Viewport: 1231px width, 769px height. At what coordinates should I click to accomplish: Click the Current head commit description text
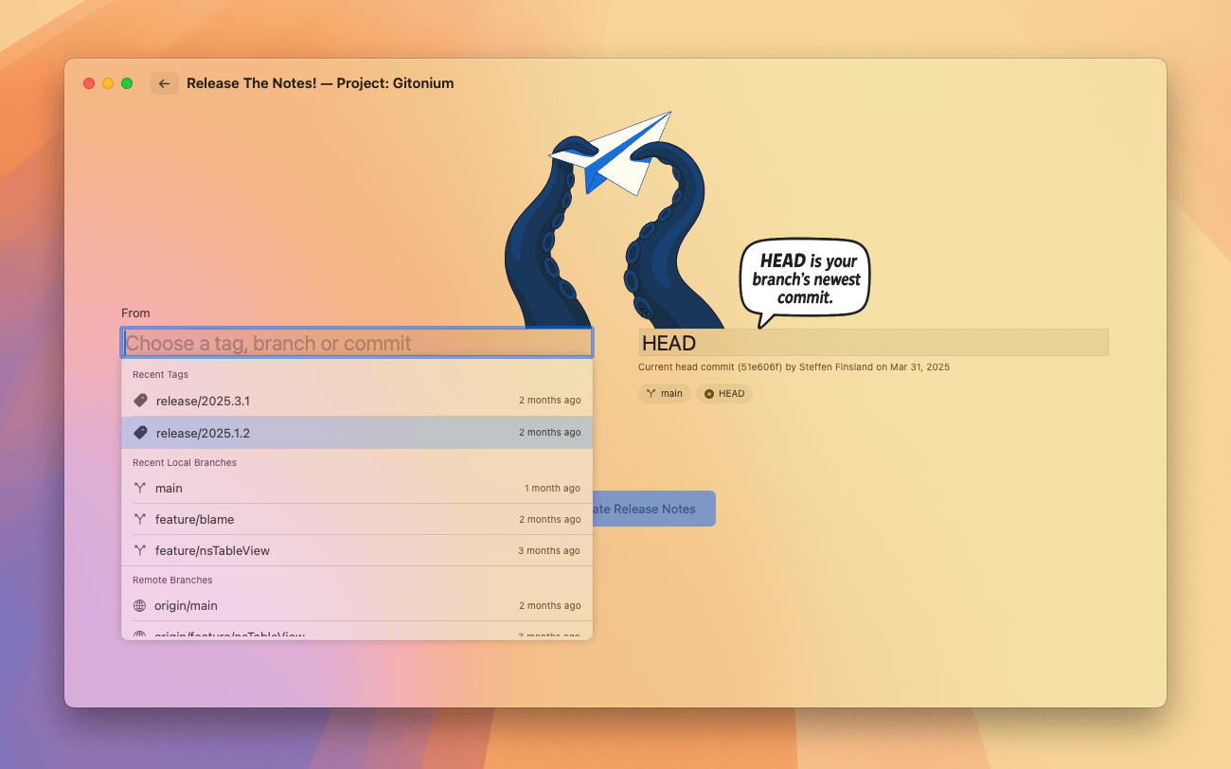pos(794,367)
